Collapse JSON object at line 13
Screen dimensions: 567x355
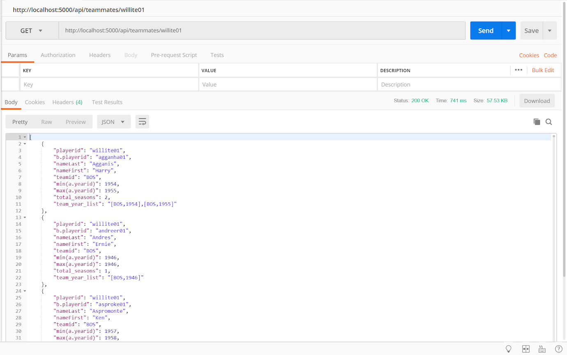pos(25,217)
